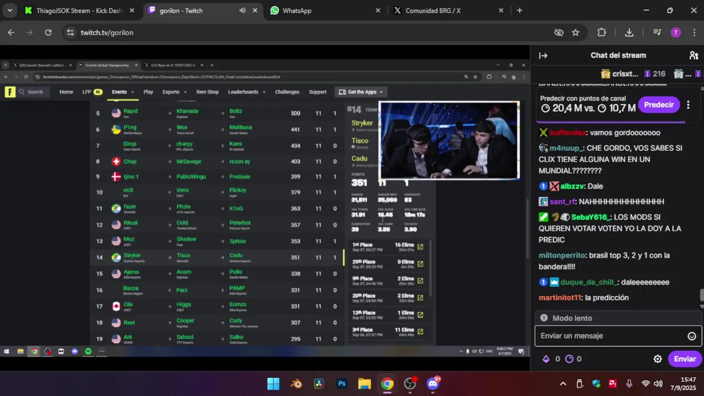
Task: Click Item Shop in streamed tracker nav
Action: pyautogui.click(x=207, y=92)
